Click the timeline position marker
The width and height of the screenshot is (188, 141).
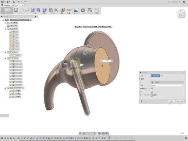110,138
